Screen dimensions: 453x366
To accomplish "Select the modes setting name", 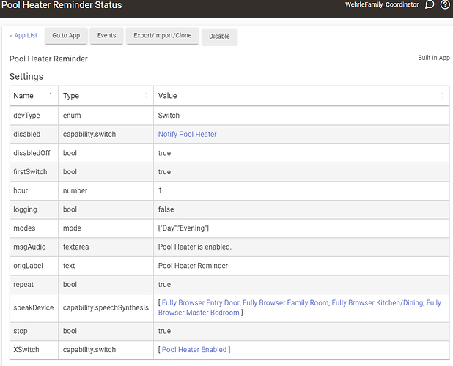I will (24, 228).
